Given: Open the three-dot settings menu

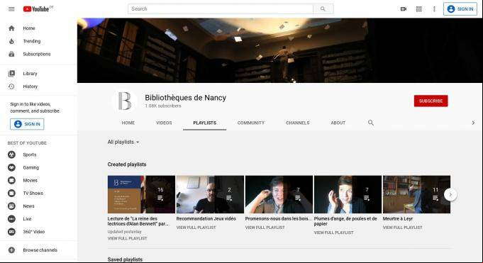Looking at the screenshot, I should (434, 9).
